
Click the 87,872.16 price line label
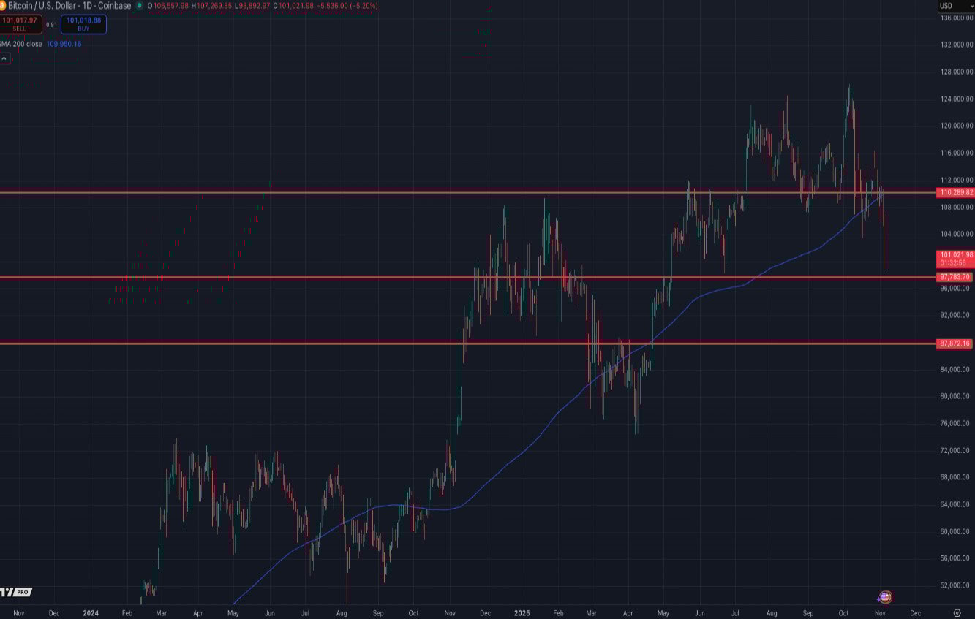(x=955, y=343)
